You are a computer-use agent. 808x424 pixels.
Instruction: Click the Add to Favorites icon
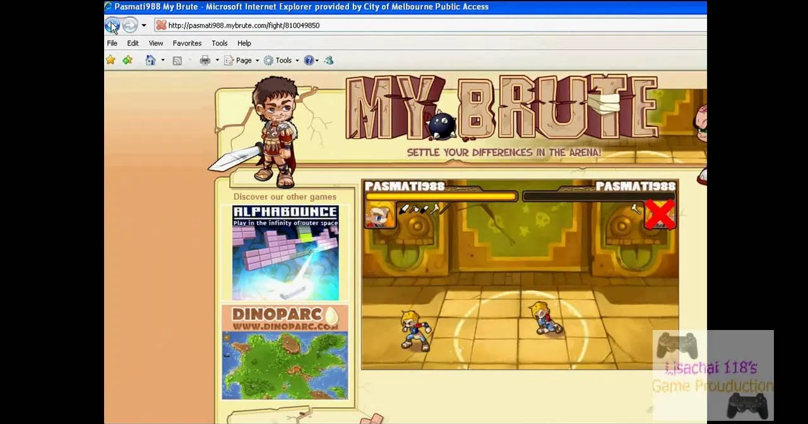pyautogui.click(x=128, y=60)
